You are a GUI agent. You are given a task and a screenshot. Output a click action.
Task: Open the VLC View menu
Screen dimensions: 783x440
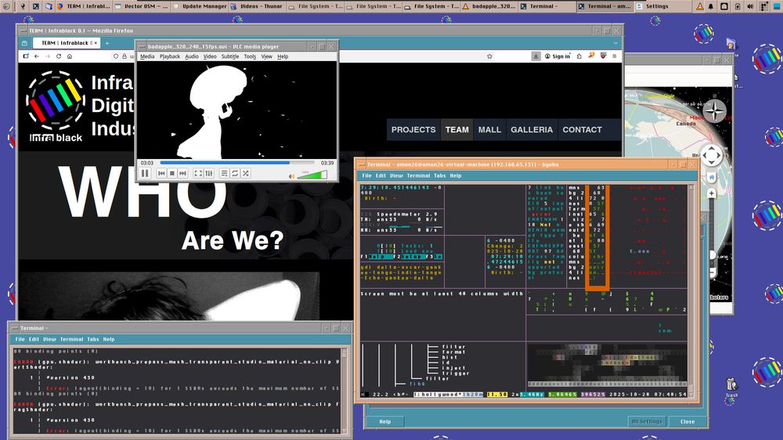coord(267,56)
